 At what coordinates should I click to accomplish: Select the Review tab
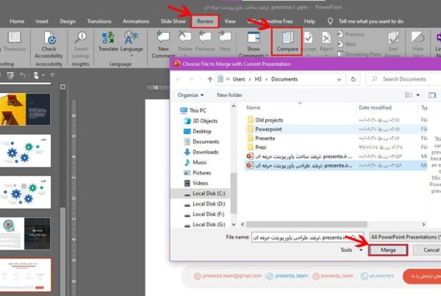click(205, 21)
